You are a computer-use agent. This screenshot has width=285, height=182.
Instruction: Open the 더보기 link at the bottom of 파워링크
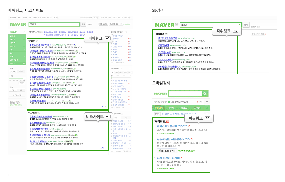pyautogui.click(x=103, y=107)
